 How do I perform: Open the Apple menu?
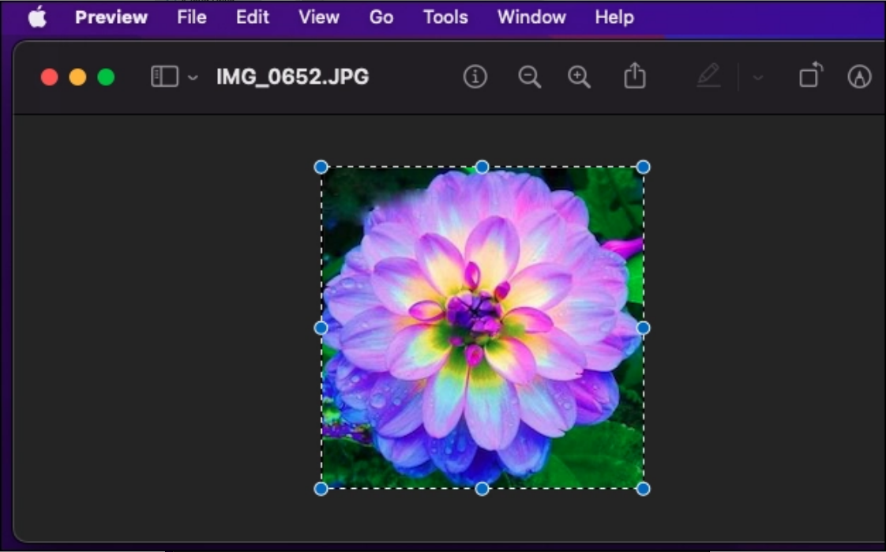37,17
